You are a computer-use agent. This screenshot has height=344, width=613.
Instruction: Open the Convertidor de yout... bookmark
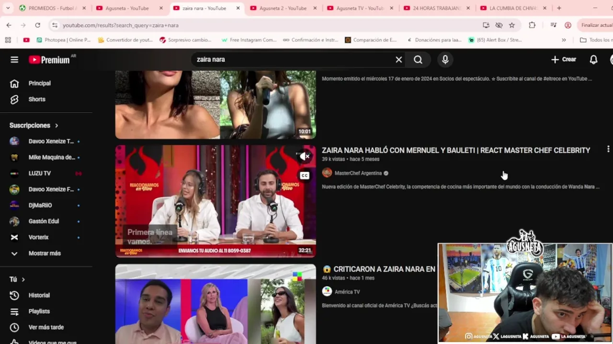point(125,40)
